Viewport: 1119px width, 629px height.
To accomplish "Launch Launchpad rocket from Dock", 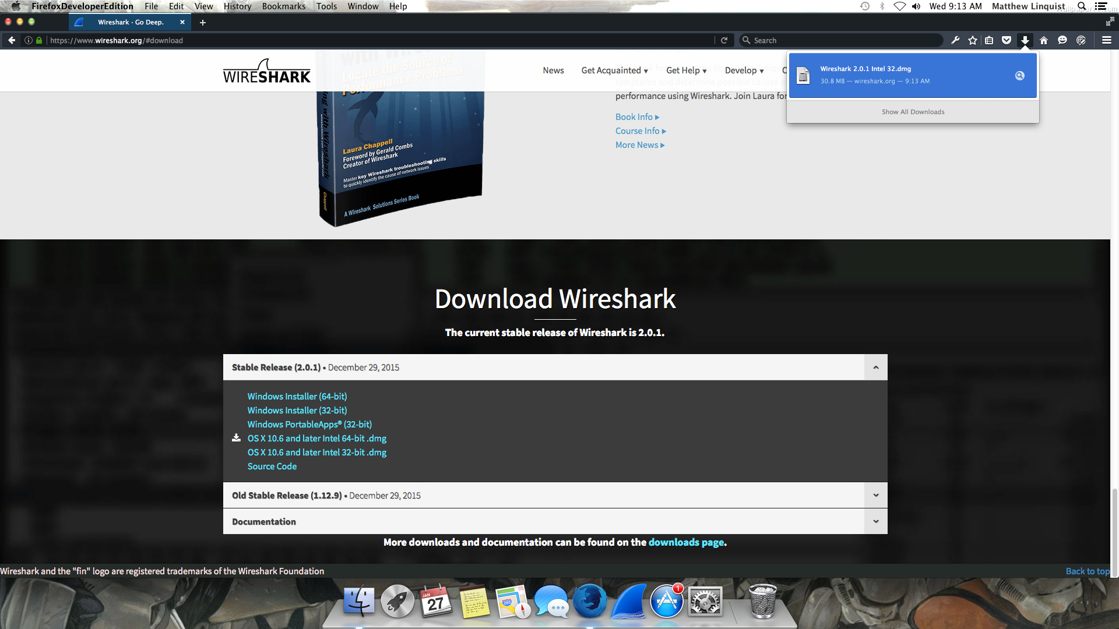I will [x=397, y=601].
